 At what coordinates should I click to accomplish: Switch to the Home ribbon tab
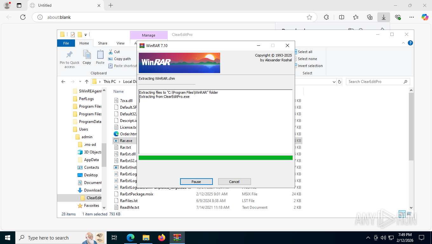[84, 43]
